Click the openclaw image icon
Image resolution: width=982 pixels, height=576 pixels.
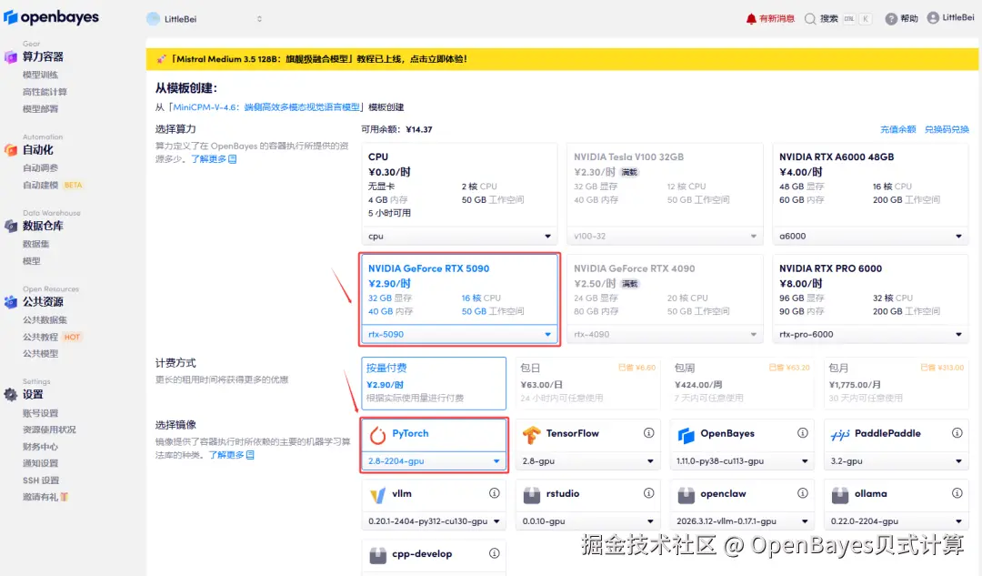point(686,495)
